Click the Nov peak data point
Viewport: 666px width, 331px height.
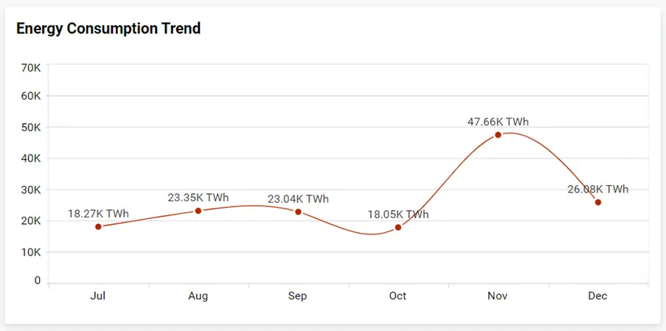point(498,135)
